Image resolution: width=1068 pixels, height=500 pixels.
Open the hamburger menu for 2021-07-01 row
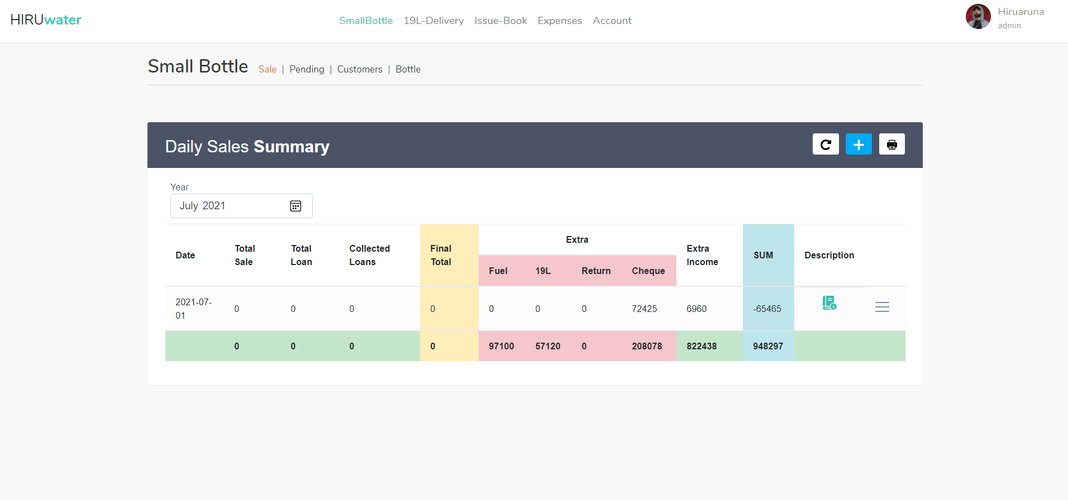tap(882, 307)
